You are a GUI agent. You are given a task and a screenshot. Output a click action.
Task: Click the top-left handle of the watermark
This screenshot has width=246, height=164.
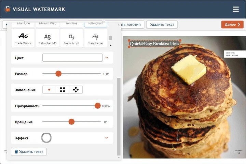[129, 41]
